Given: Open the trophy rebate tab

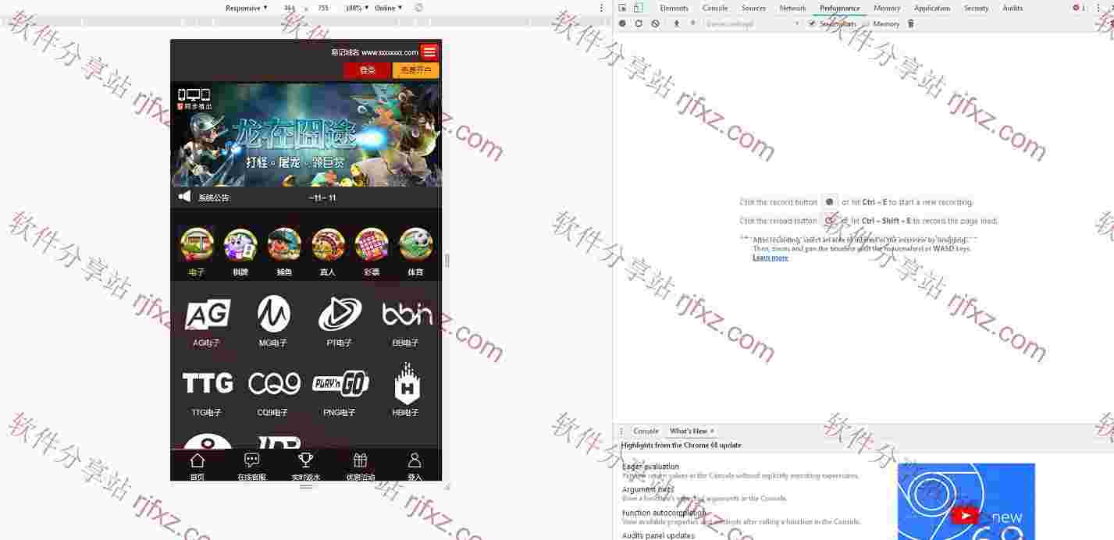Looking at the screenshot, I should [x=306, y=466].
